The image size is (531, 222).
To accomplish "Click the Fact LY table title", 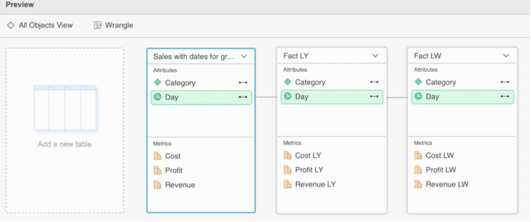I will pos(296,55).
